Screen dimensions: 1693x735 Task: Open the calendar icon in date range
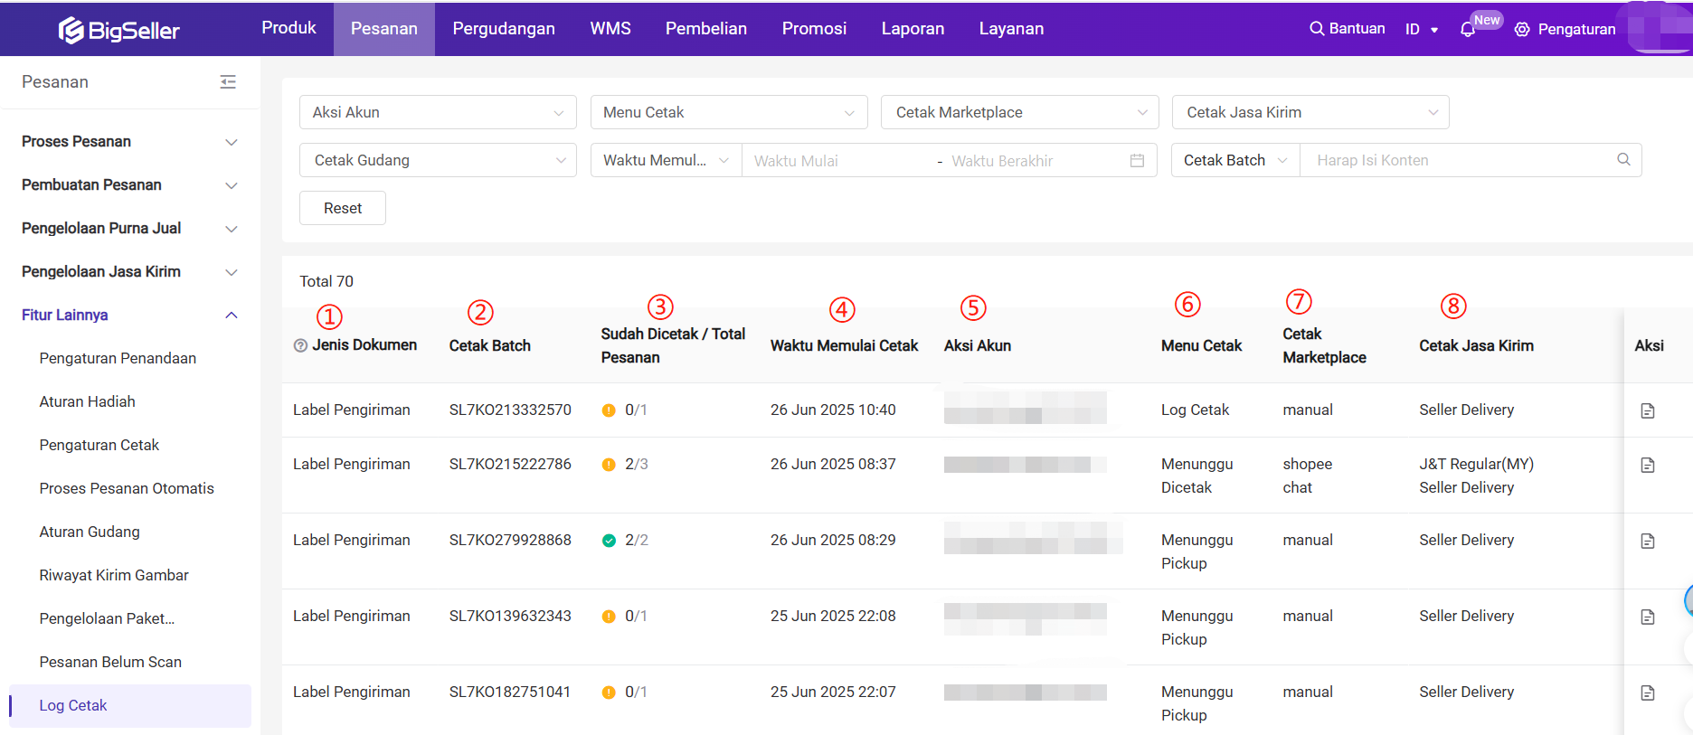(x=1138, y=161)
